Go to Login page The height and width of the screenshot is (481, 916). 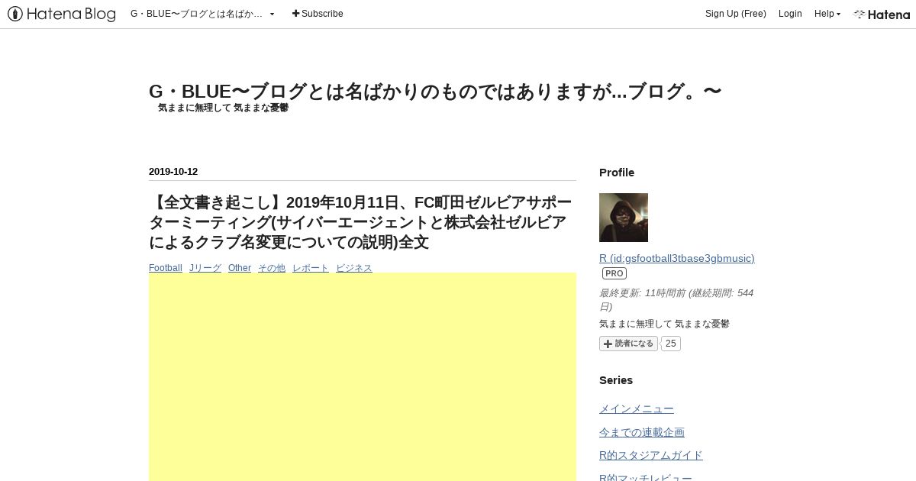pos(790,14)
